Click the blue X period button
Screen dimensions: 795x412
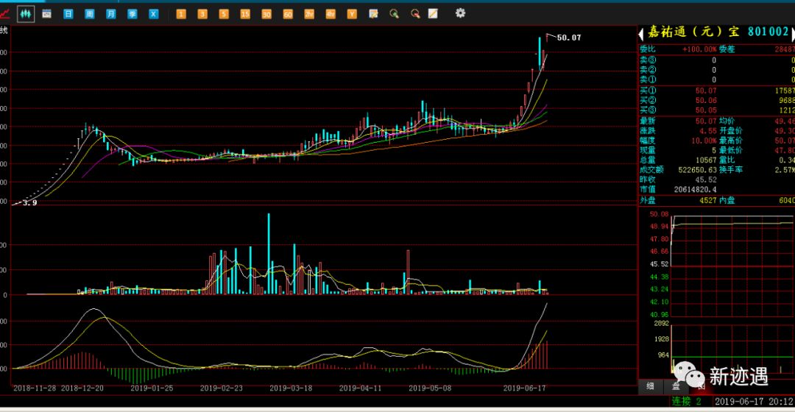154,14
